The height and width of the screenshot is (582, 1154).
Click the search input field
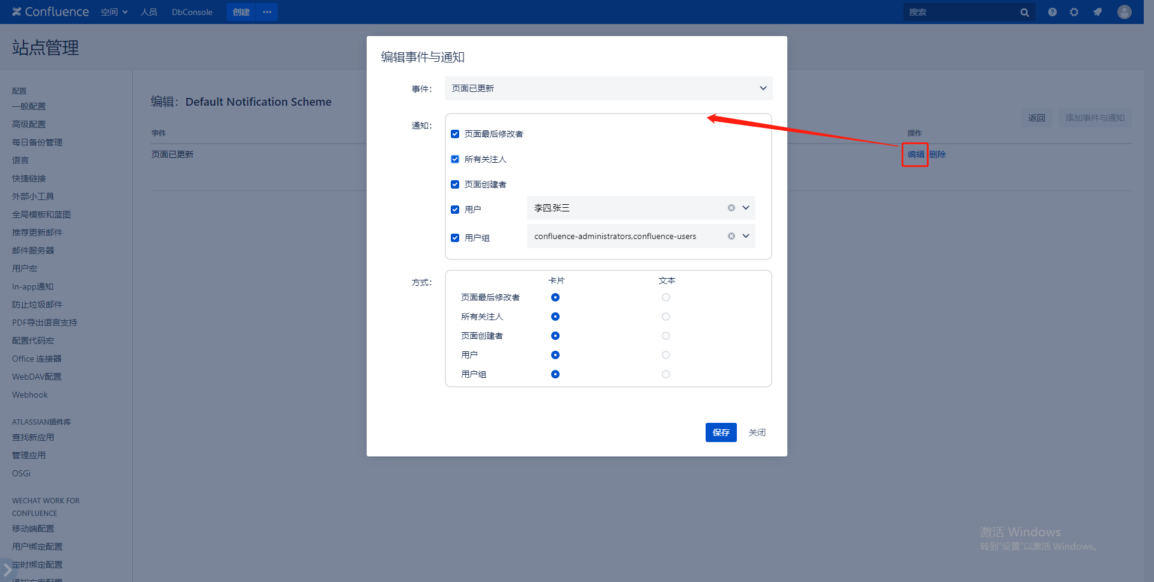[x=959, y=12]
